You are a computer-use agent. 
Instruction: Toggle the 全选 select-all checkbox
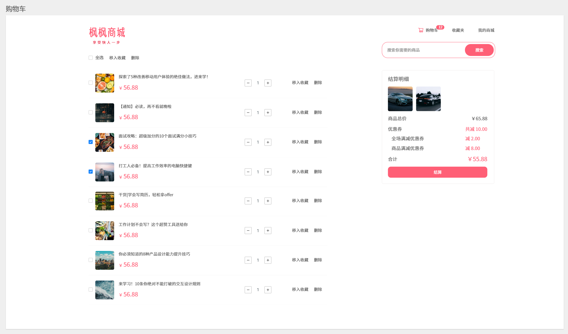click(90, 58)
